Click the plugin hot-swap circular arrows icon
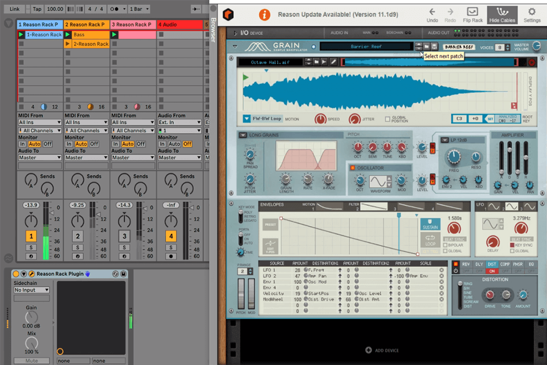Viewport: 547px width, 365px height. 116,274
